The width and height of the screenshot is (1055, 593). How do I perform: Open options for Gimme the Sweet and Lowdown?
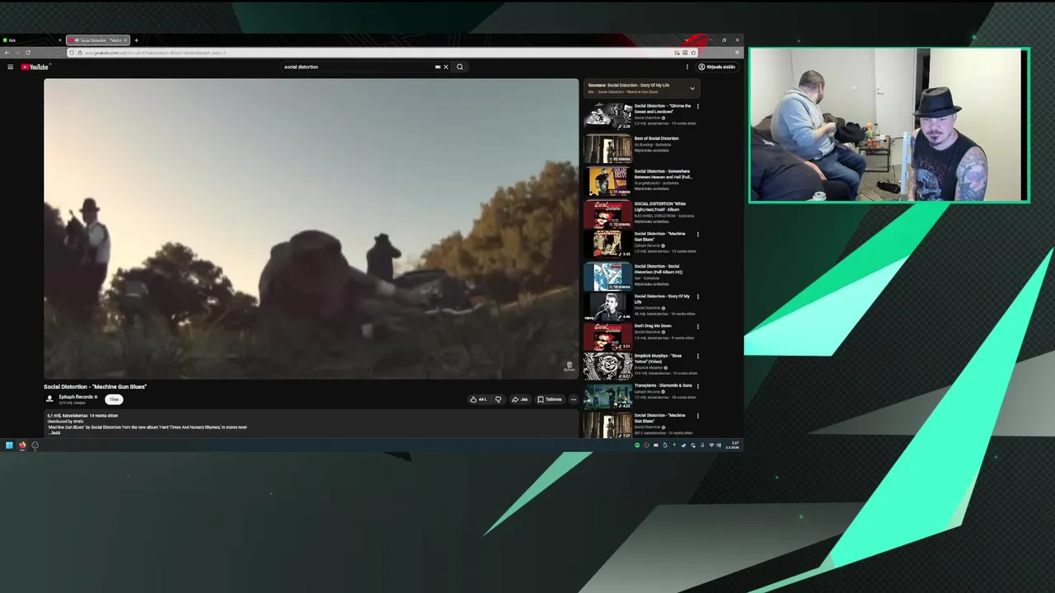pos(698,106)
